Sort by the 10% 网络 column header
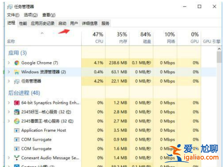This screenshot has width=223, height=167. (165, 38)
